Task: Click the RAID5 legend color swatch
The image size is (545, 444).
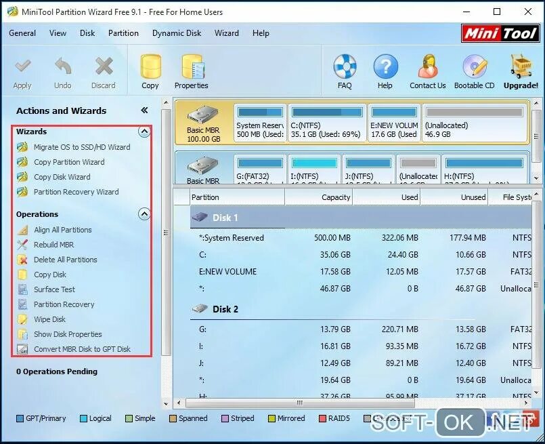Action: click(x=322, y=419)
